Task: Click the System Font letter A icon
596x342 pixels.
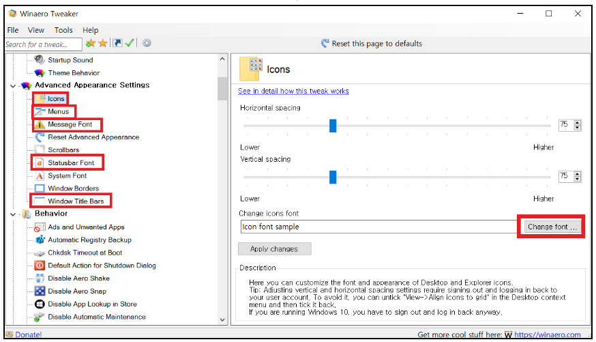Action: (x=40, y=175)
